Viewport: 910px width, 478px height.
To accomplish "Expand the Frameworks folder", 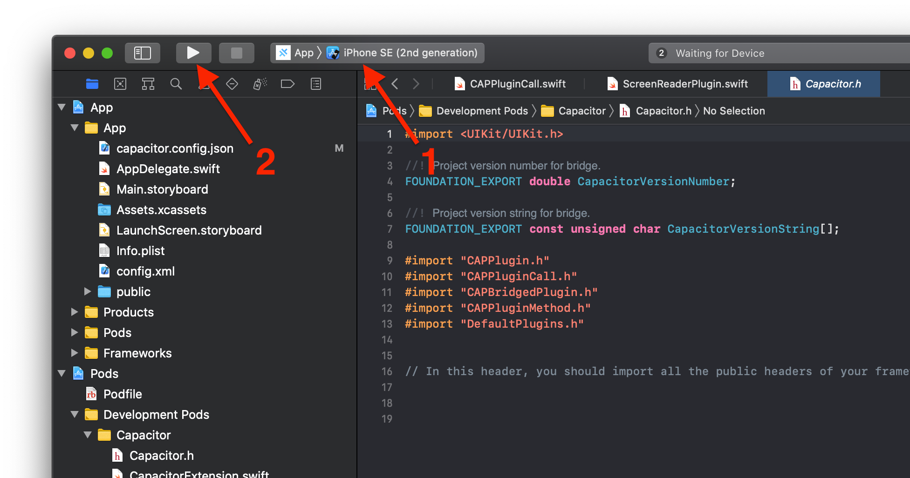I will click(75, 353).
